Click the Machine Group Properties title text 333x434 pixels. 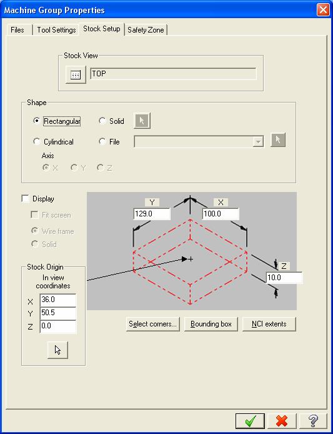point(54,10)
